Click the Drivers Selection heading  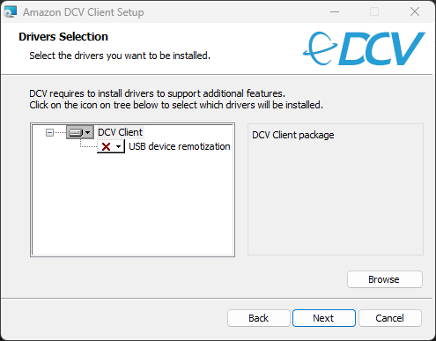(x=63, y=37)
